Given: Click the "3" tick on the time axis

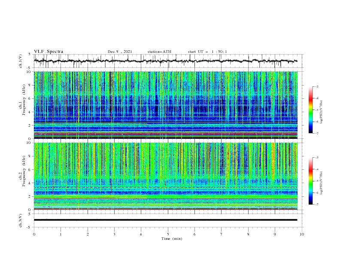Looking at the screenshot, I should tap(114, 234).
